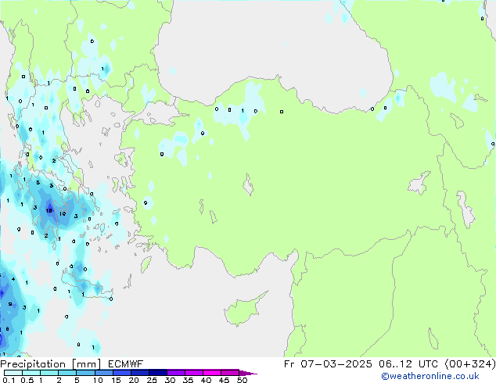The height and width of the screenshot is (383, 496).
Task: Click the 0.1–0.5 mm legend color swatch
Action: point(13,373)
